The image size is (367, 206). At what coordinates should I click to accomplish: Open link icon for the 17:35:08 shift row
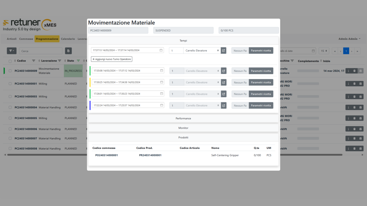(224, 71)
